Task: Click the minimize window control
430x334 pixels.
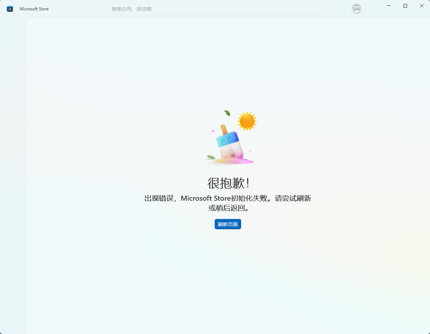Action: (388, 6)
